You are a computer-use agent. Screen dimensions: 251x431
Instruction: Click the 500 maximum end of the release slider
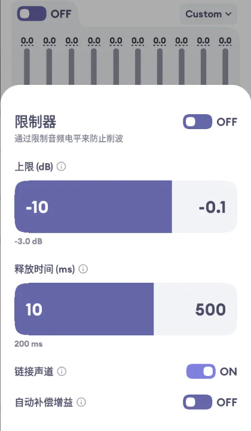tap(210, 310)
